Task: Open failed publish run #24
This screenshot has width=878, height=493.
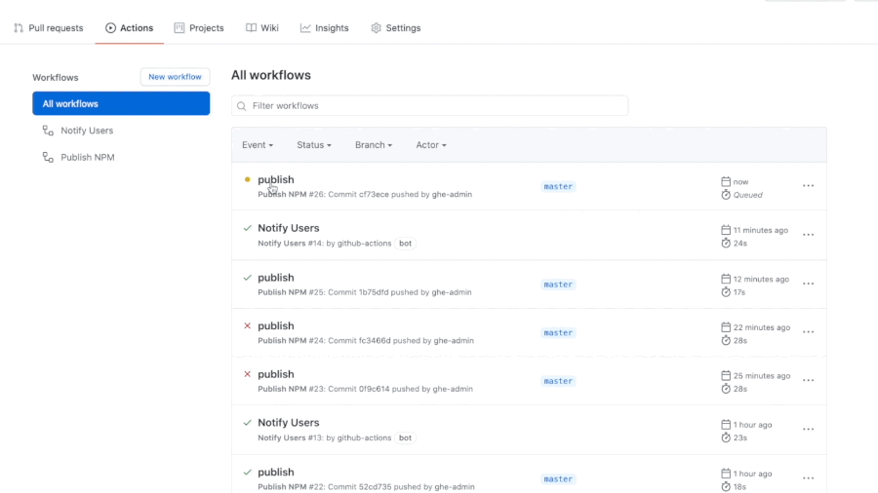Action: 275,325
